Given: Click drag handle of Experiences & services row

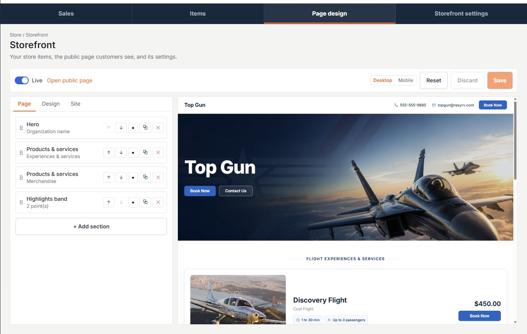Looking at the screenshot, I should coord(21,153).
